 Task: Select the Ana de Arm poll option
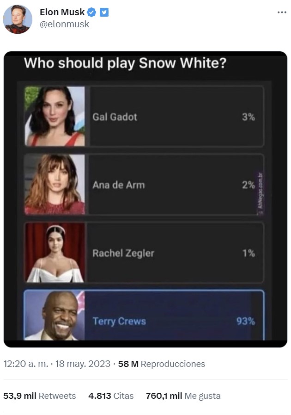coord(144,184)
